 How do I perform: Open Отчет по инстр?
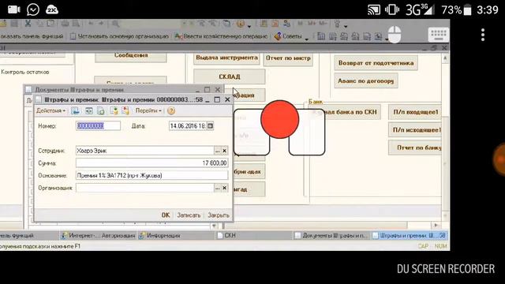click(x=288, y=59)
